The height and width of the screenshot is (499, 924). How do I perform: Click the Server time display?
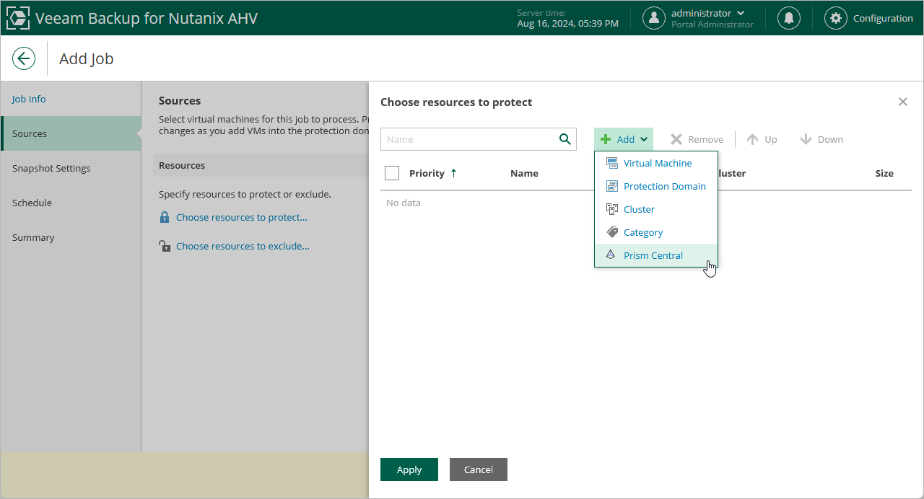[567, 18]
